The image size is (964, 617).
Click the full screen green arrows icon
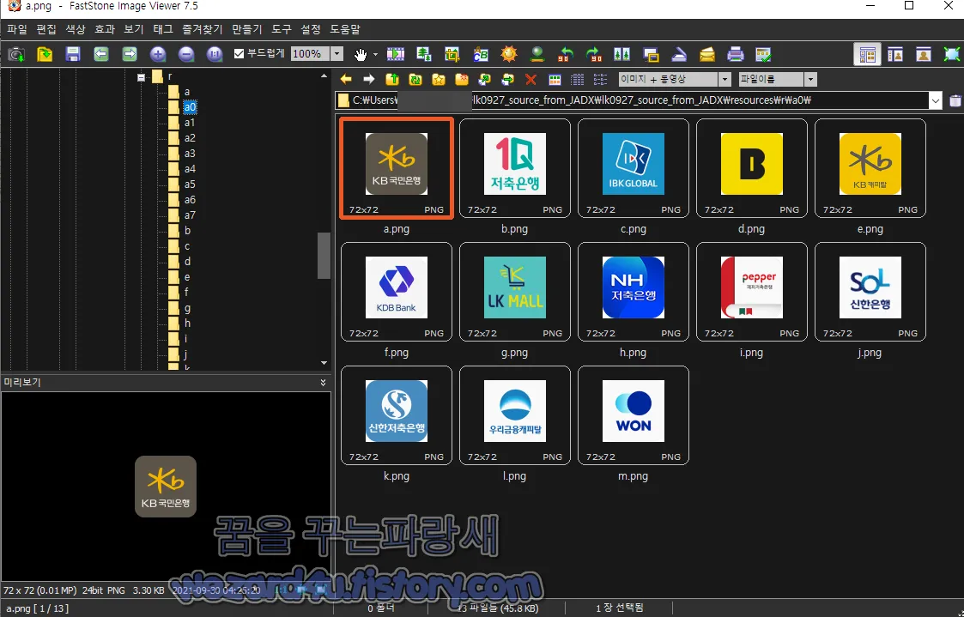click(x=952, y=55)
